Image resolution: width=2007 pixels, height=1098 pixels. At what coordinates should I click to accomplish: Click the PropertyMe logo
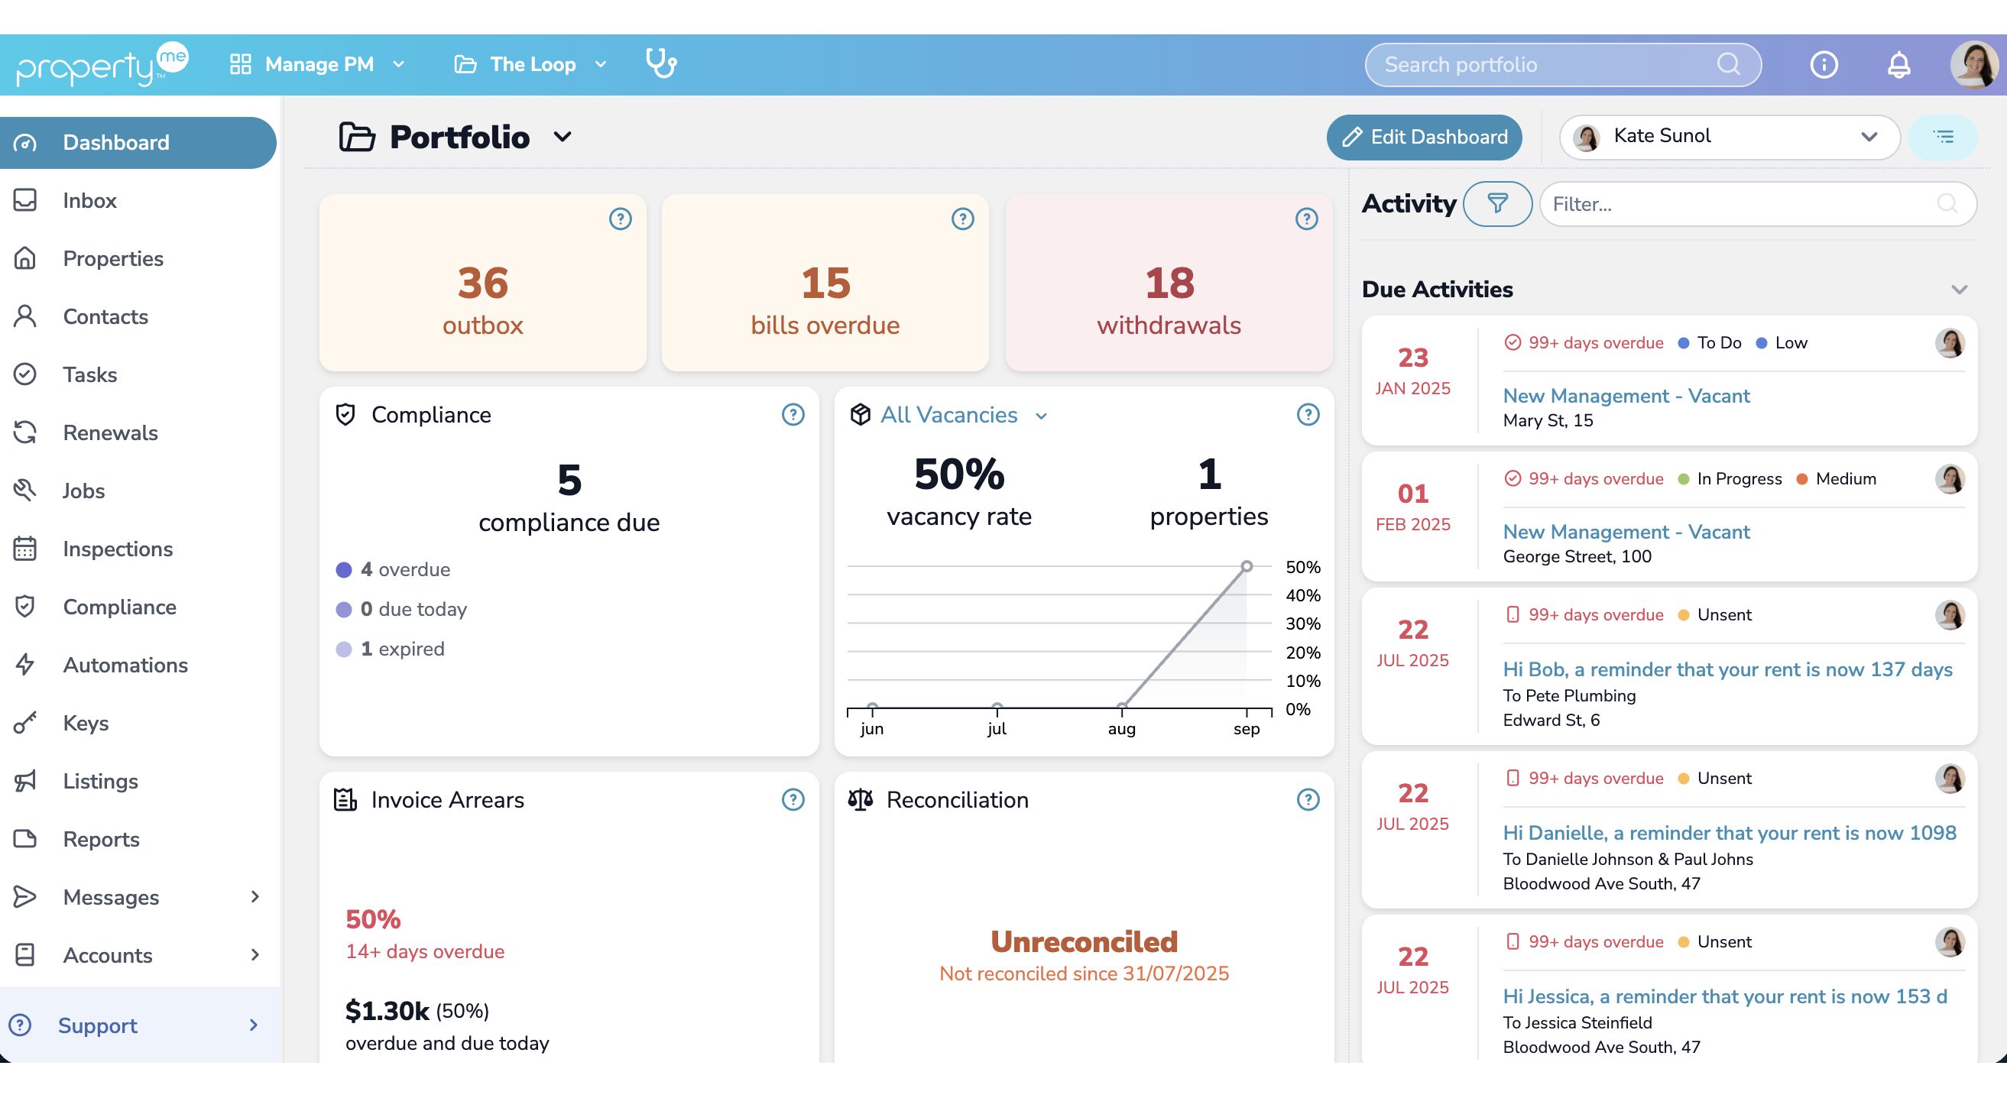102,64
